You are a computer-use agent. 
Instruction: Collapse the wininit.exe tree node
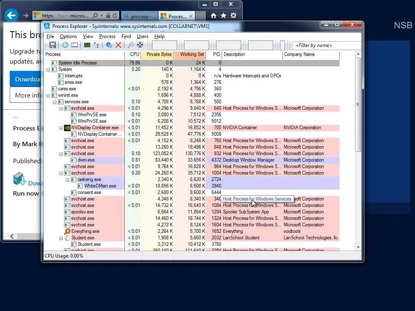tap(48, 96)
